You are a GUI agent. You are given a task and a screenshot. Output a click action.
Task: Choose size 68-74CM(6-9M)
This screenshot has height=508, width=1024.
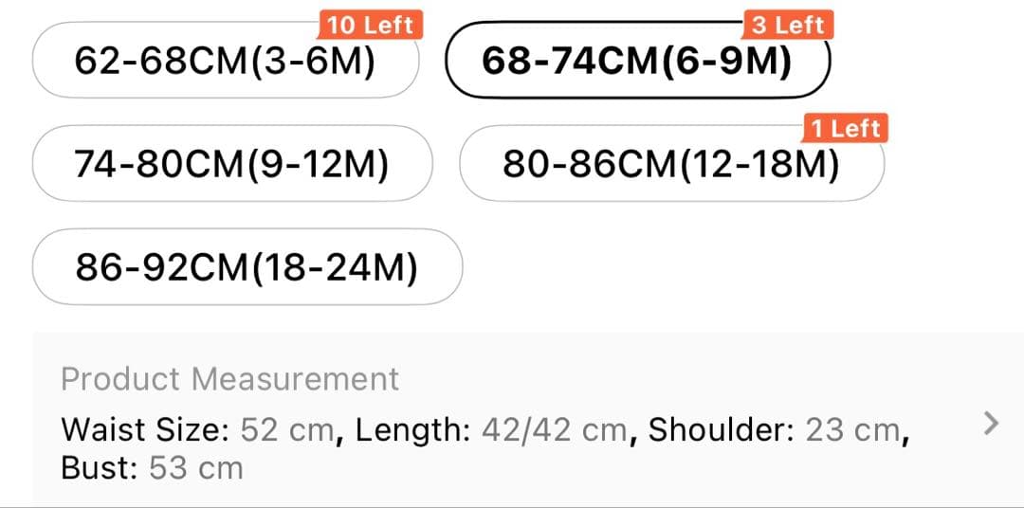636,62
